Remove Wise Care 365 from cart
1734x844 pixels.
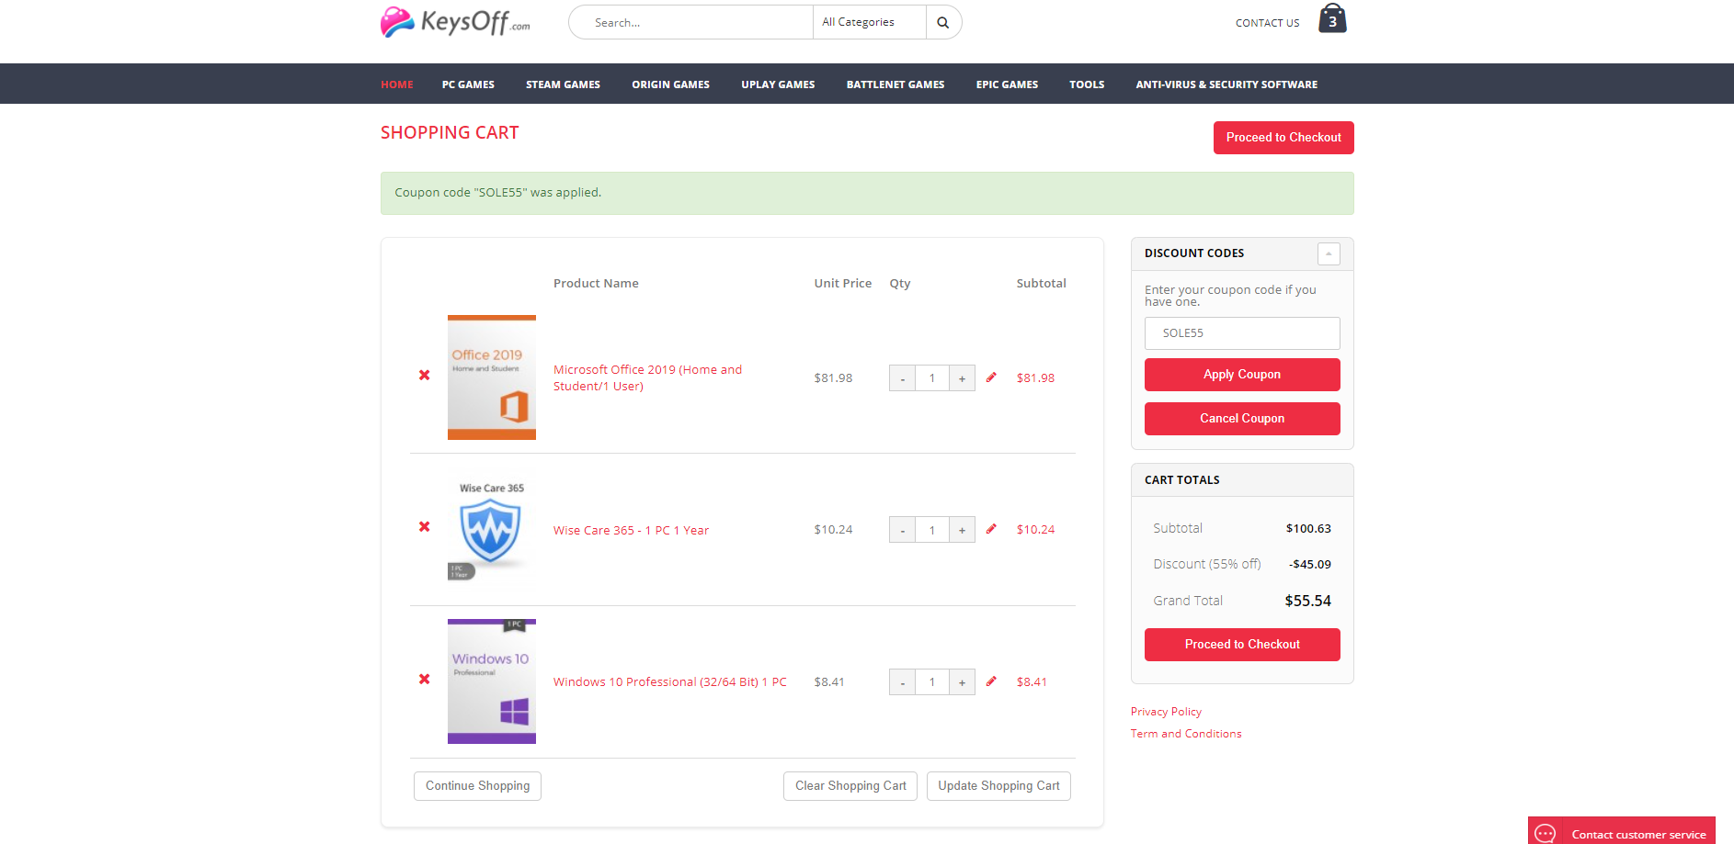[x=425, y=527]
